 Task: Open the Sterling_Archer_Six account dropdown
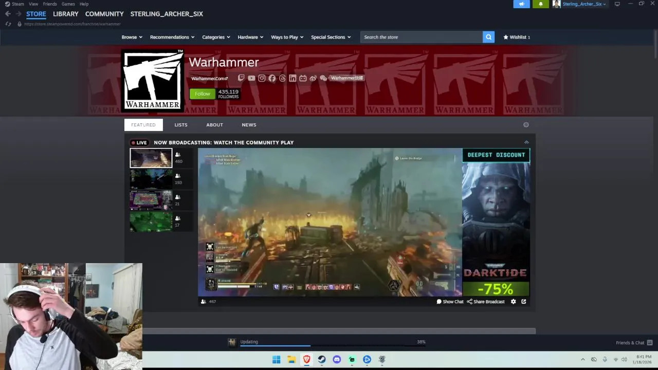[x=584, y=4]
